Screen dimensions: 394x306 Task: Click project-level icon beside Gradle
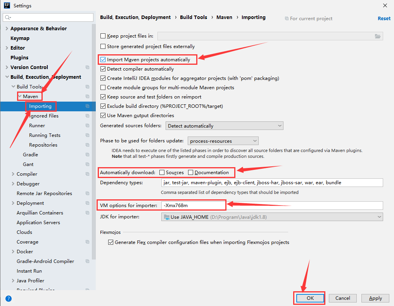point(87,154)
